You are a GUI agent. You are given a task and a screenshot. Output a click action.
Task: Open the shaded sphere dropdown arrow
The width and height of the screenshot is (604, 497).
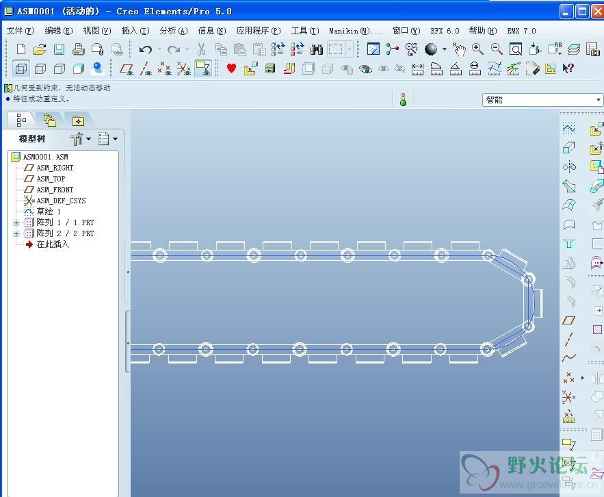(x=444, y=49)
